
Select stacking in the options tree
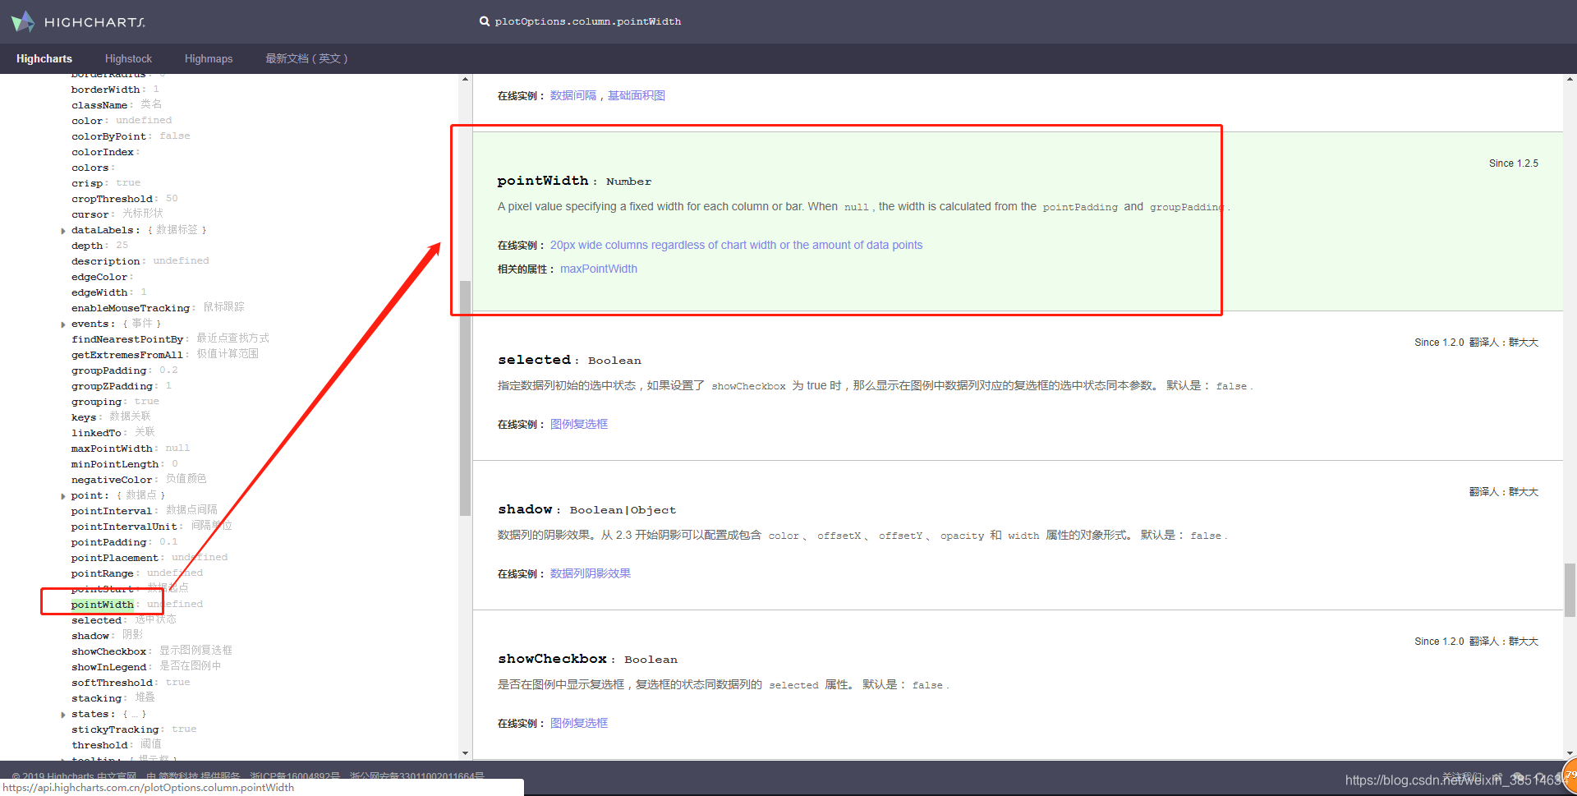[x=96, y=698]
